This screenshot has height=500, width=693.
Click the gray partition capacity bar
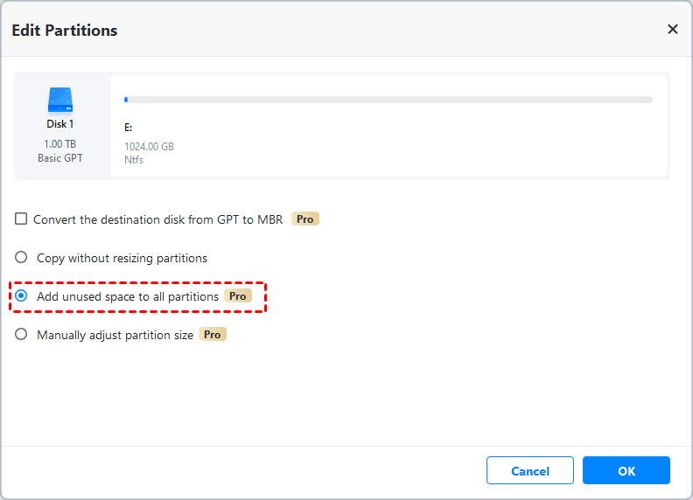click(x=389, y=100)
